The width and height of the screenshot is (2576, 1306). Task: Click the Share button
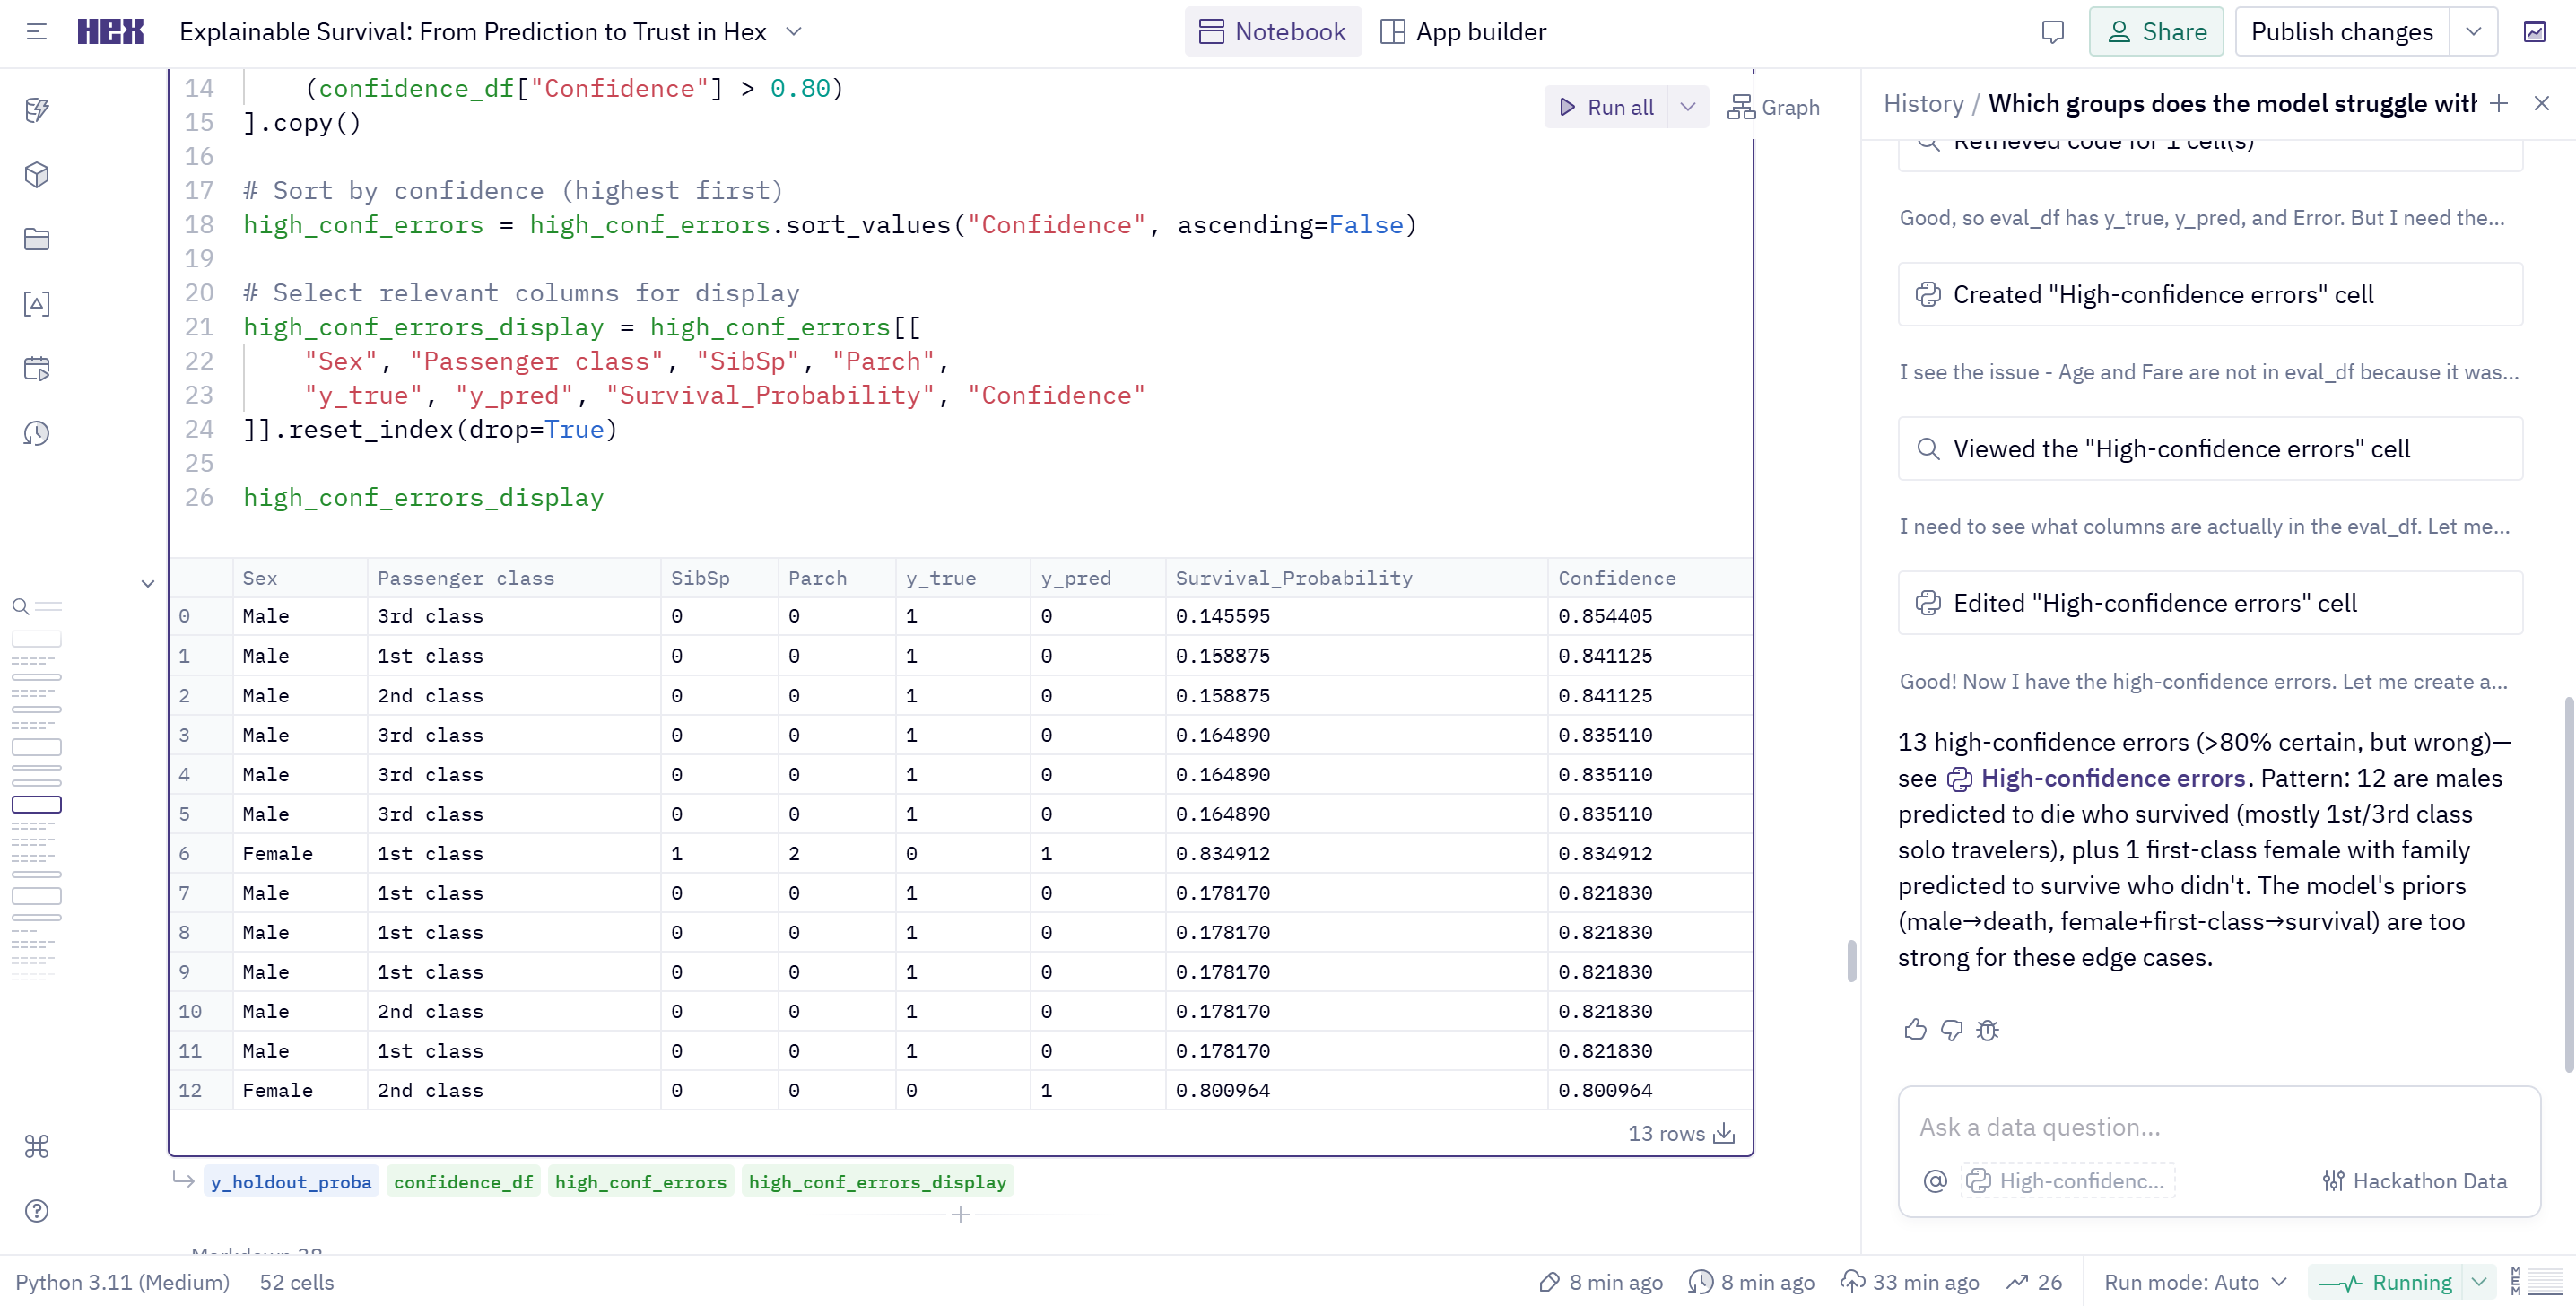click(2155, 32)
